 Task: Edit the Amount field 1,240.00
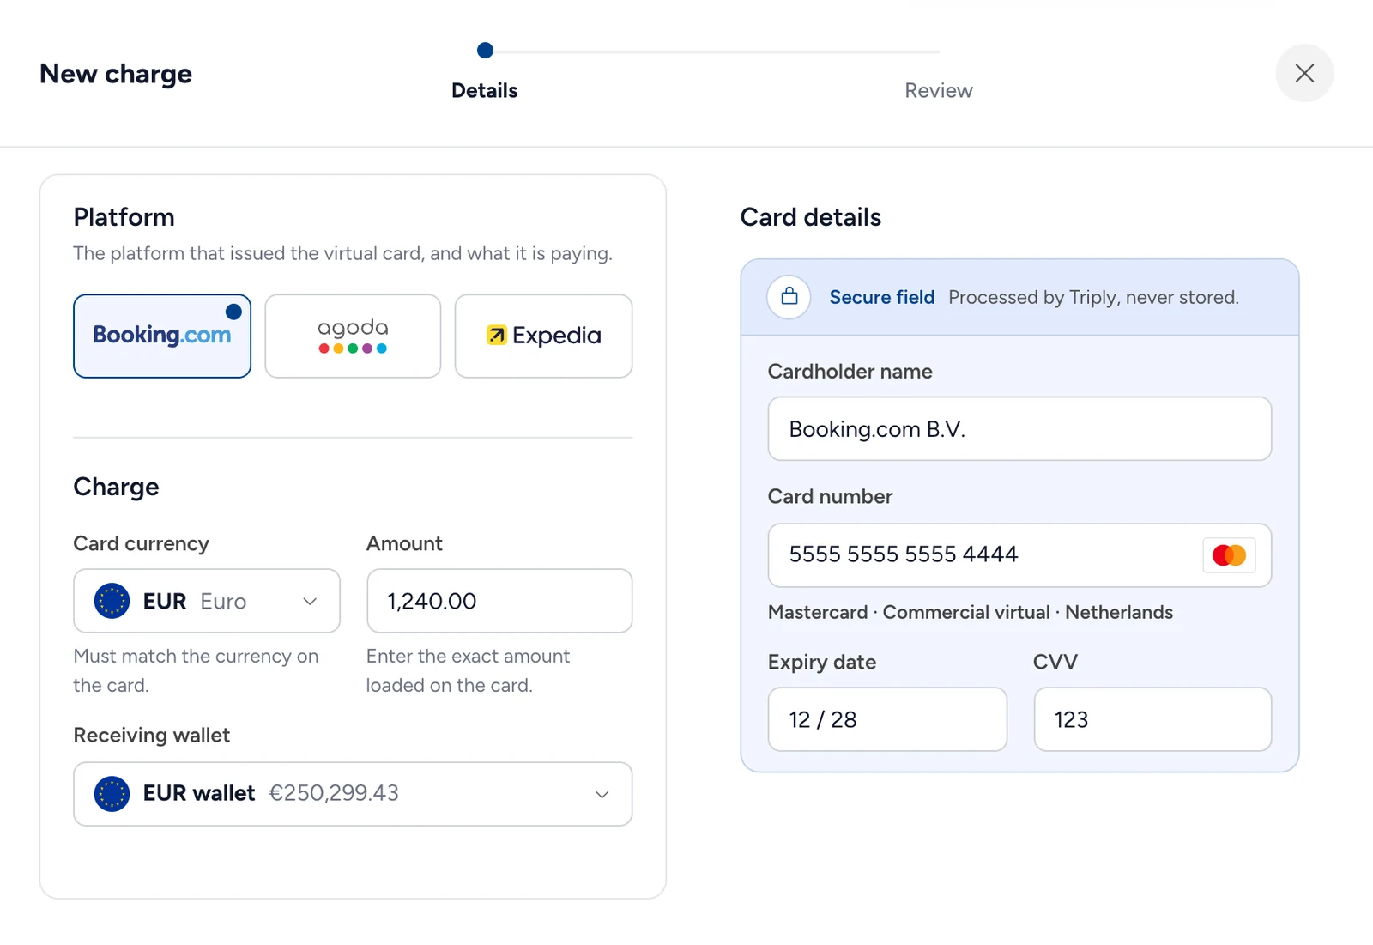499,601
